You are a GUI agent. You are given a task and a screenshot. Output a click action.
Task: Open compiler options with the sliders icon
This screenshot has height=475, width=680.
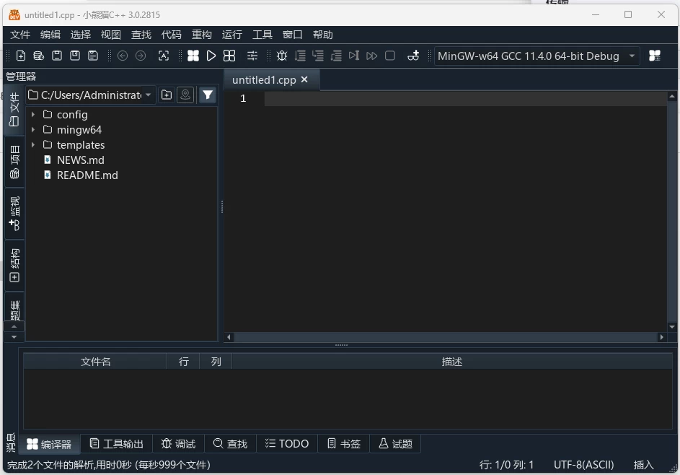[x=252, y=56]
